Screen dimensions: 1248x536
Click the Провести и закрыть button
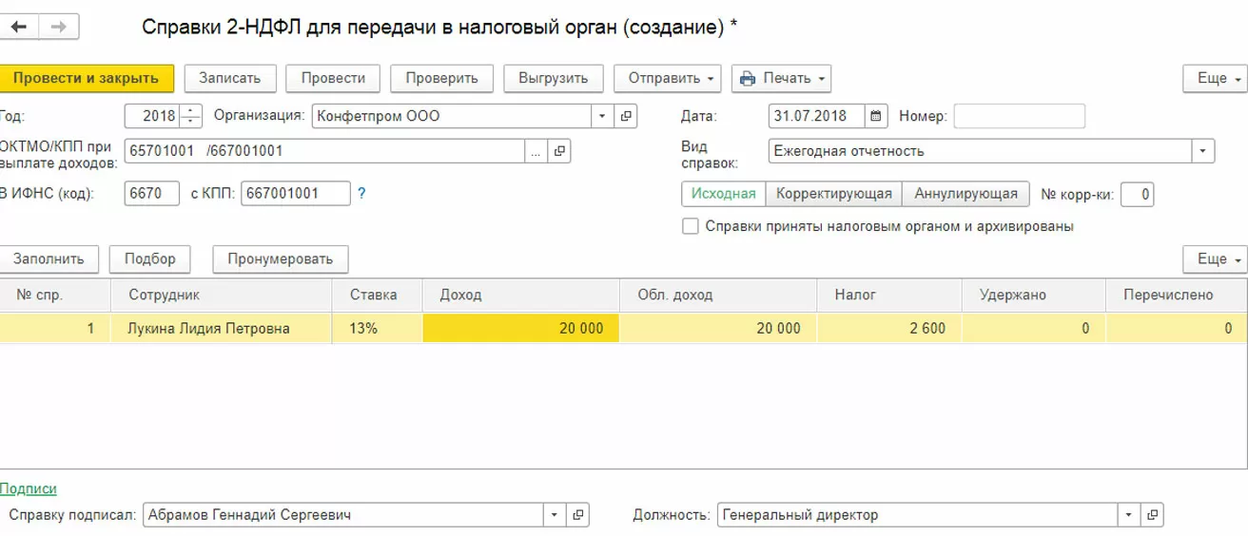[x=86, y=78]
